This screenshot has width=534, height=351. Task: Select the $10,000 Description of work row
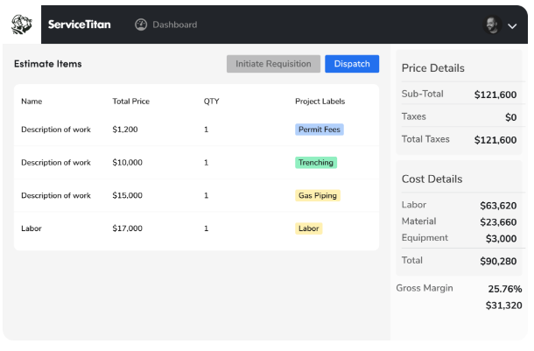(x=56, y=163)
